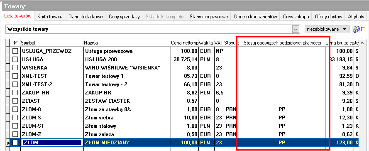Screen dimensions: 369x151
Task: Click the scrollbar up arrow of the list
Action: coord(362,43)
